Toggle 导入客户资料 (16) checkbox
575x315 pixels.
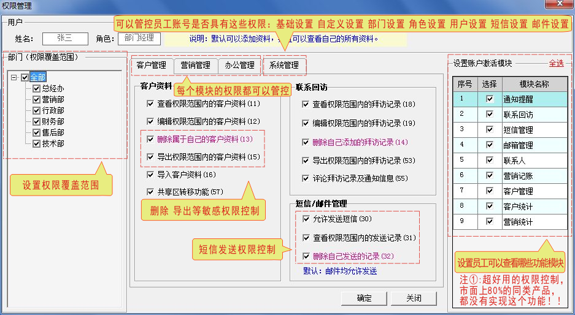pyautogui.click(x=150, y=174)
